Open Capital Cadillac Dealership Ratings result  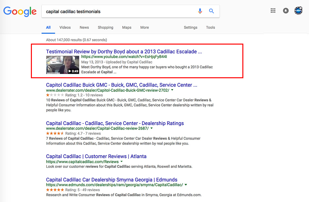point(115,123)
